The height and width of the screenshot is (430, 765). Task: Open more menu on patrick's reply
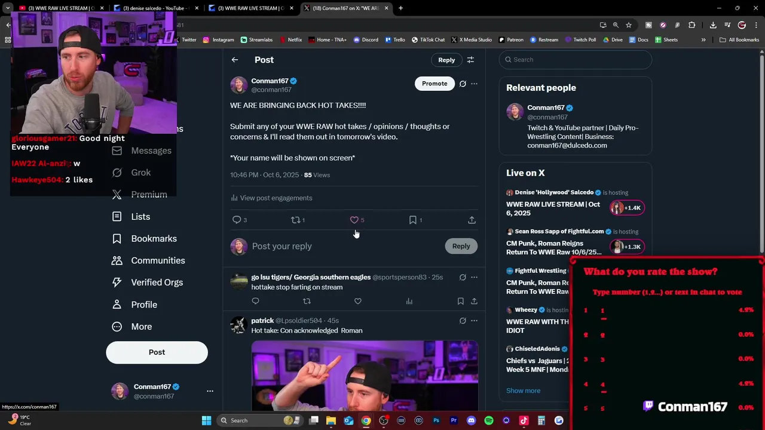(474, 321)
